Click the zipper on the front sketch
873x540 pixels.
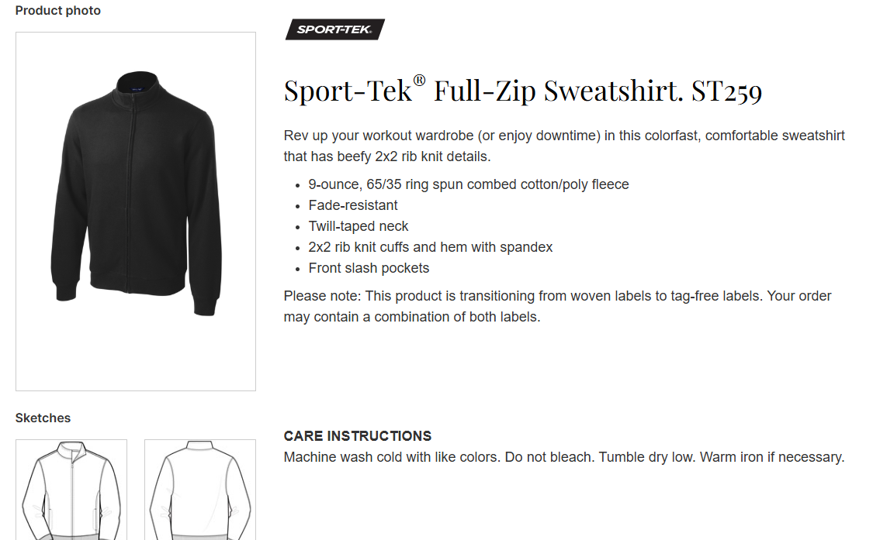tap(73, 496)
